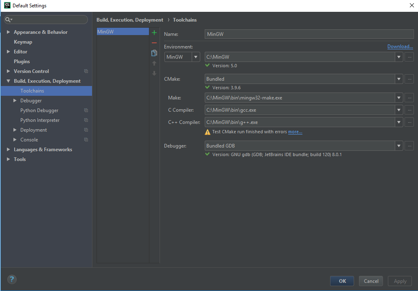This screenshot has width=418, height=291.
Task: Open the more... link for CMake errors
Action: (295, 132)
